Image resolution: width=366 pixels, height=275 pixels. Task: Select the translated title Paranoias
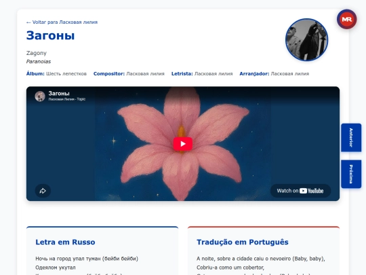[39, 62]
